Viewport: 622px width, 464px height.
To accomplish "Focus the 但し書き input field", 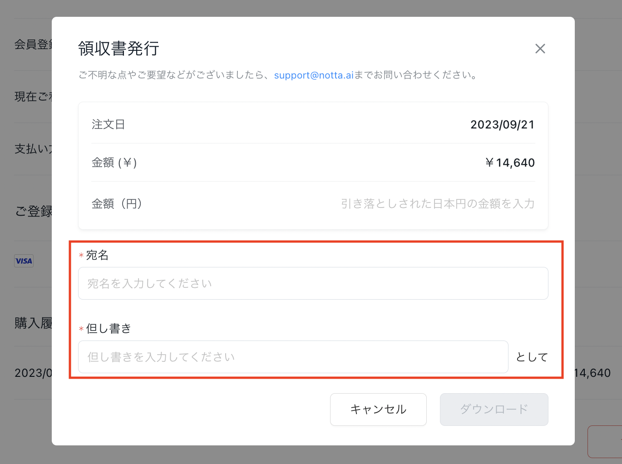I will point(293,357).
